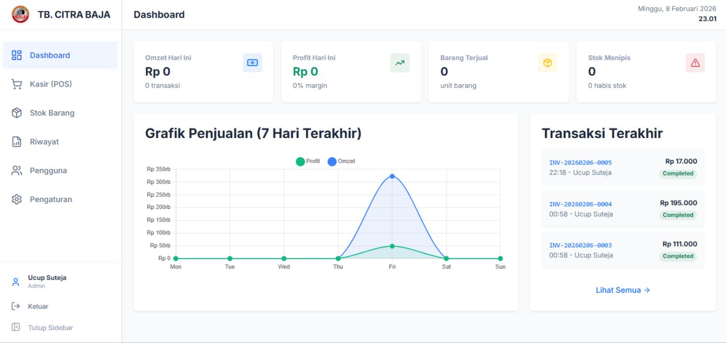Open the Stok Barang menu
726x343 pixels.
point(52,113)
